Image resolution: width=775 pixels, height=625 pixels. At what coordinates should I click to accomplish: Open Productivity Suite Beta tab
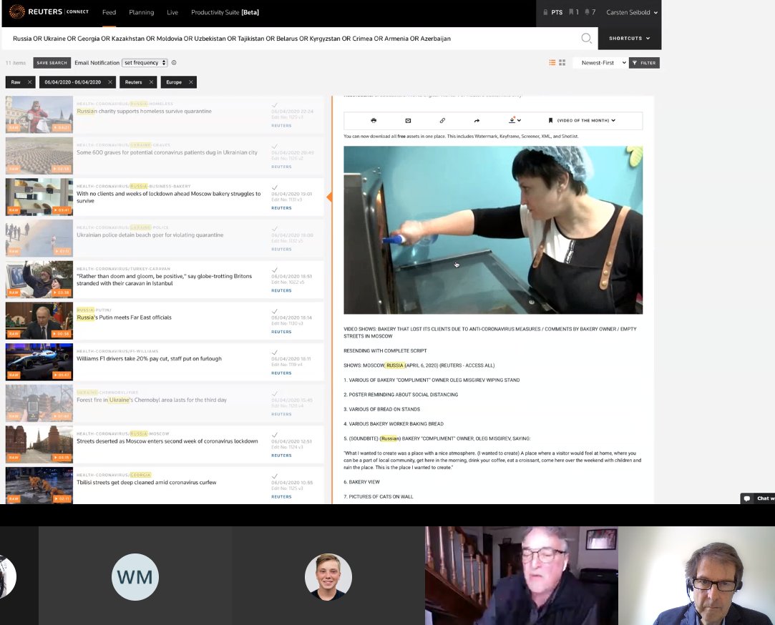tap(225, 12)
